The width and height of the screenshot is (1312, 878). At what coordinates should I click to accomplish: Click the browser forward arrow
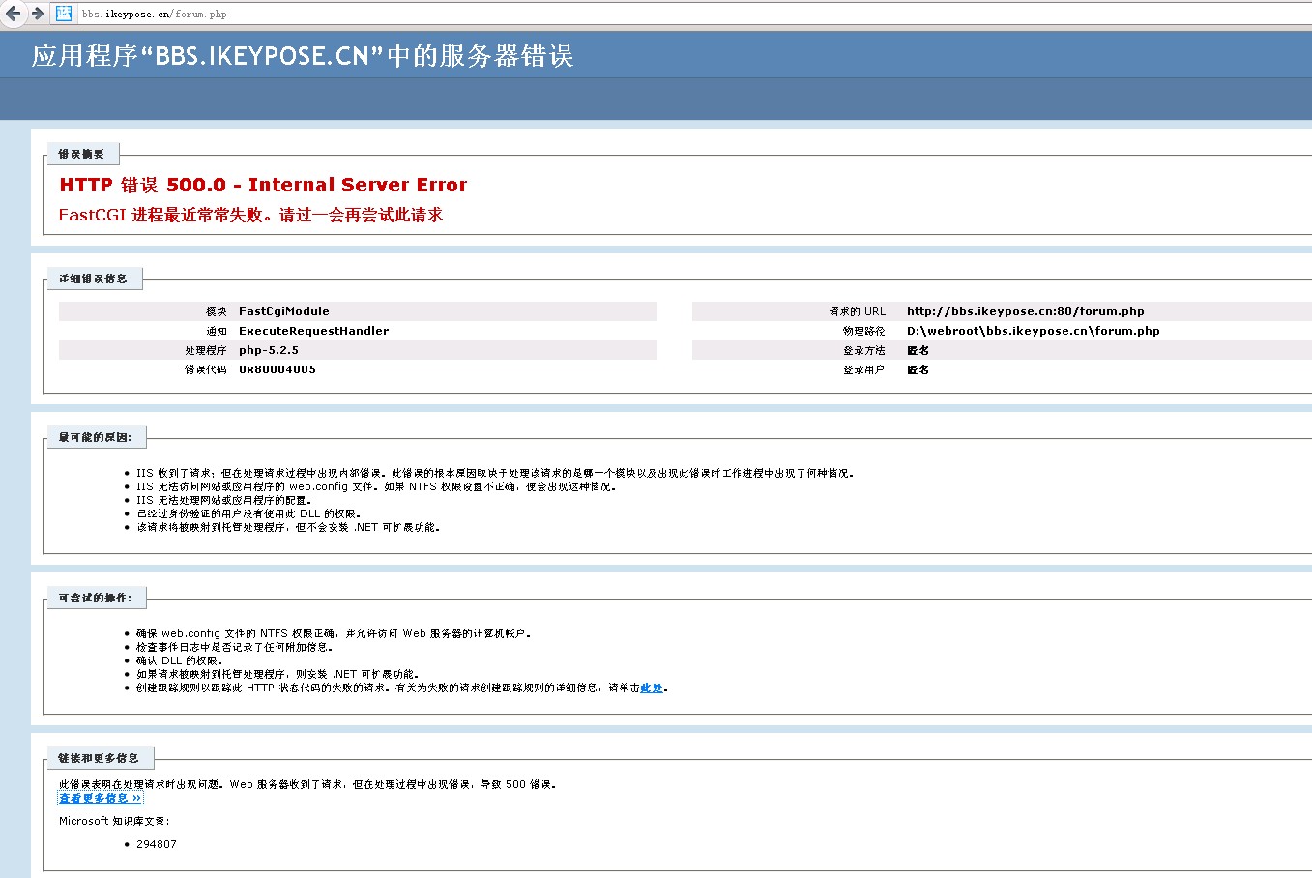point(37,14)
